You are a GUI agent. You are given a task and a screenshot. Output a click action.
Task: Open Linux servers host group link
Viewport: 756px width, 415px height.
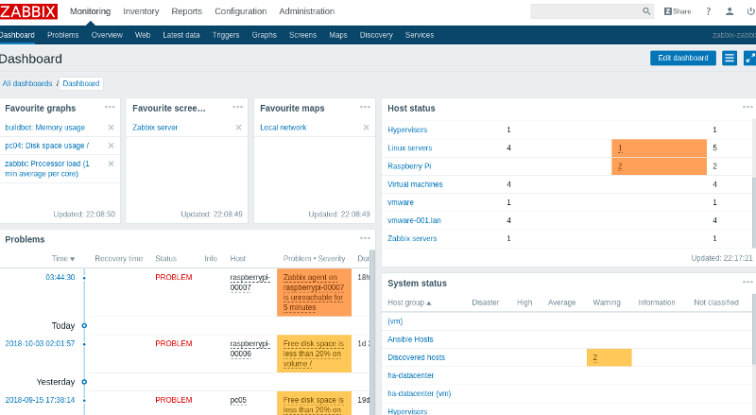[x=410, y=148]
